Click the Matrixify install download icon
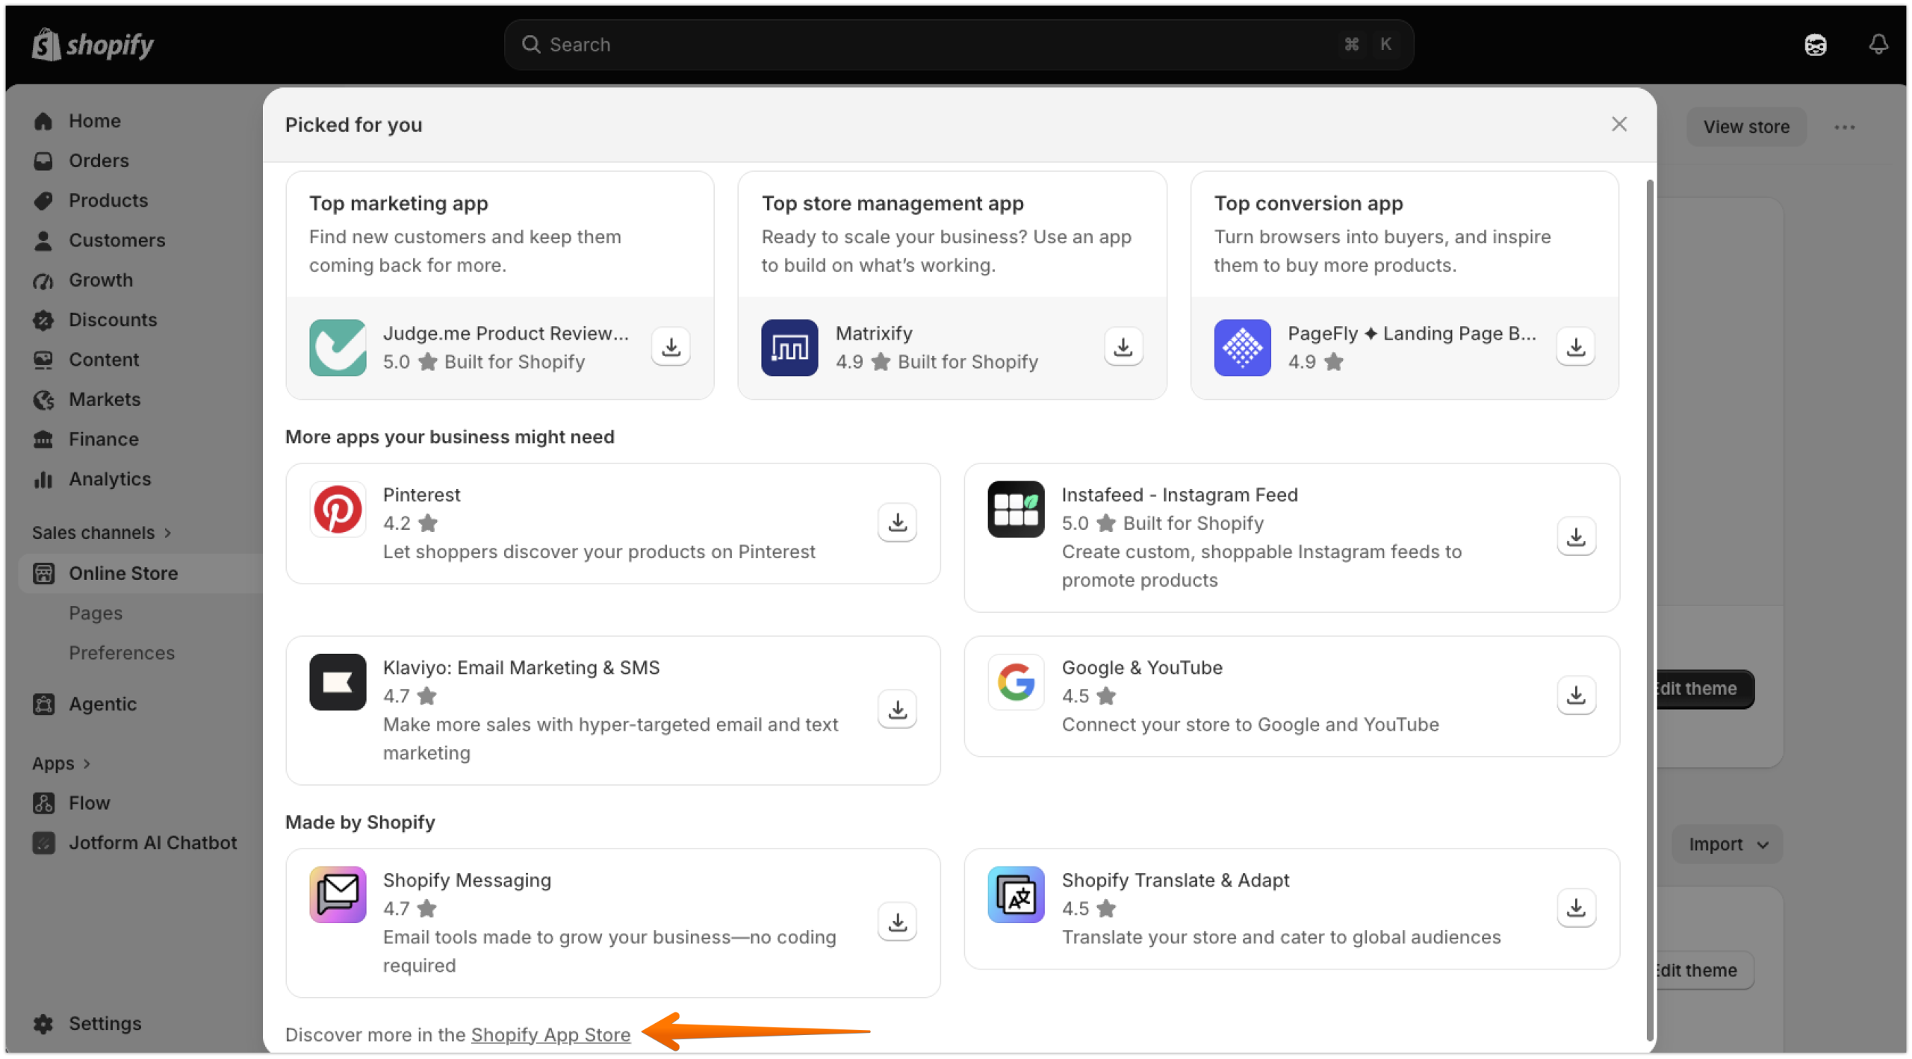 coord(1123,347)
